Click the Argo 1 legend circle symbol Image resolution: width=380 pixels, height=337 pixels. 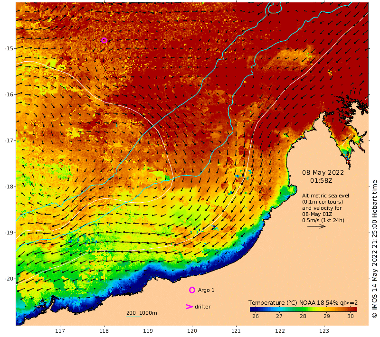tap(192, 290)
